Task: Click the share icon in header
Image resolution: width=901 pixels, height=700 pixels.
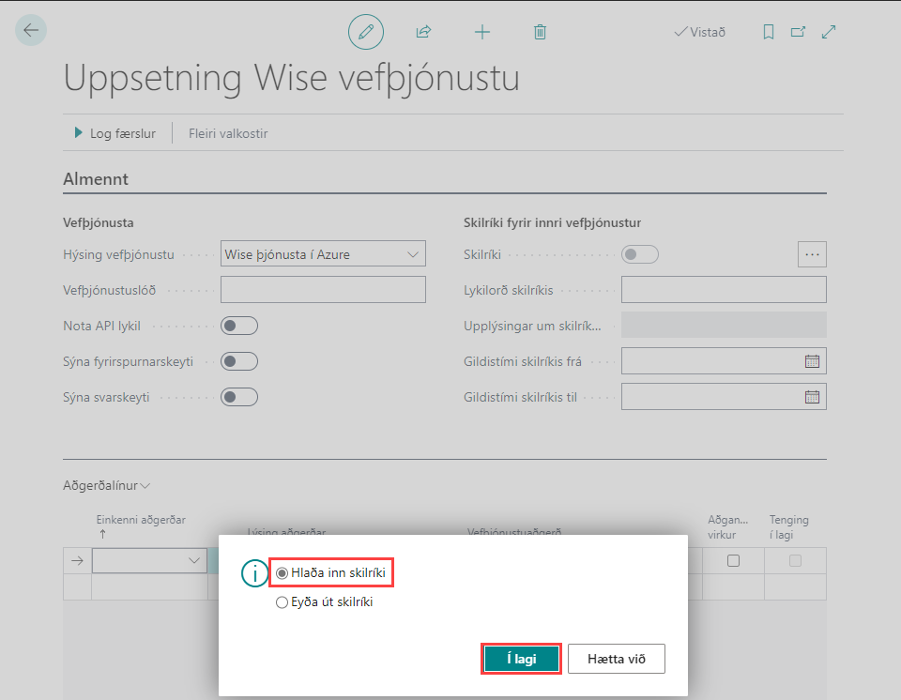Action: tap(423, 32)
